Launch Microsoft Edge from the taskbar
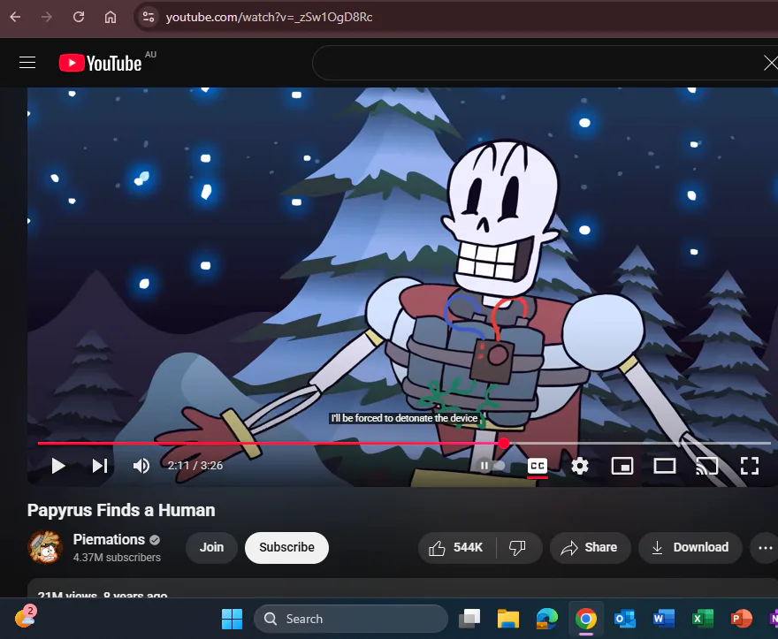 [x=546, y=619]
